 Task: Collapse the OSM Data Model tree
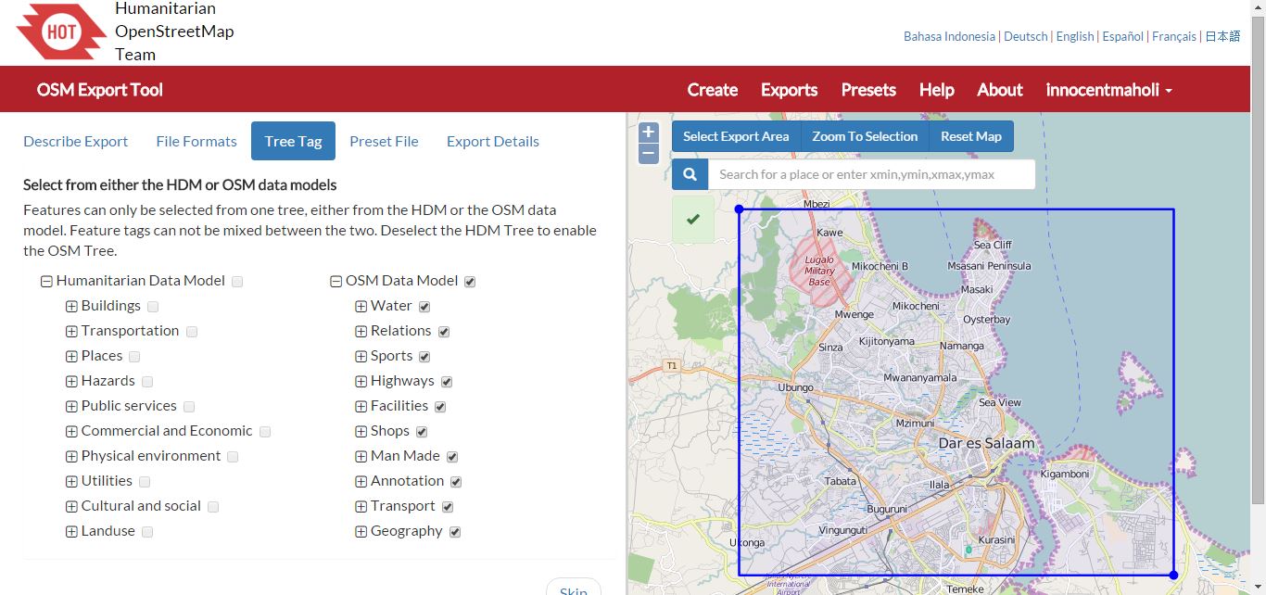[335, 282]
